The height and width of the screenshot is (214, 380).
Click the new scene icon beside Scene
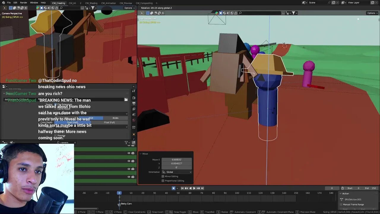(334, 3)
